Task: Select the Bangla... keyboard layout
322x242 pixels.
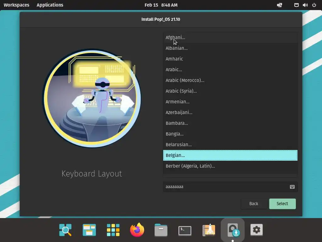Action: (x=230, y=134)
